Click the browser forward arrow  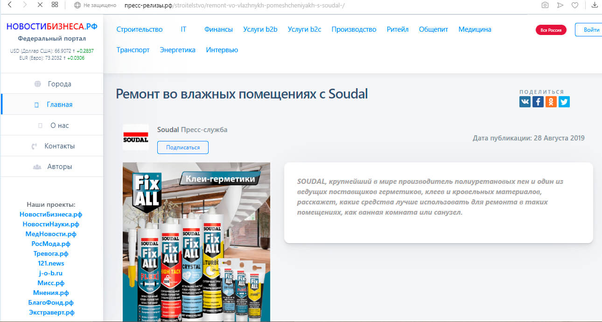click(25, 5)
